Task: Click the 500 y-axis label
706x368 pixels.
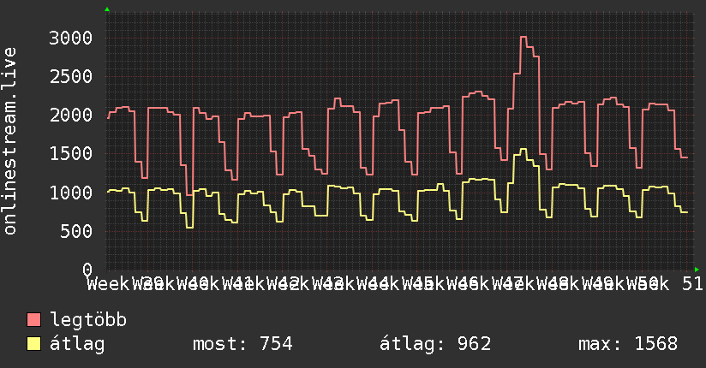Action: (76, 231)
